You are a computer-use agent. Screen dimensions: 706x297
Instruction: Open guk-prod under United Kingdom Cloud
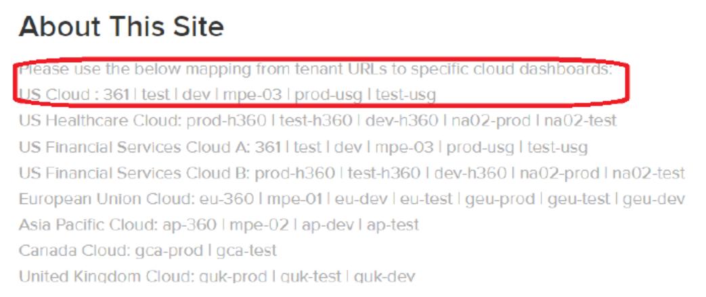(x=234, y=276)
